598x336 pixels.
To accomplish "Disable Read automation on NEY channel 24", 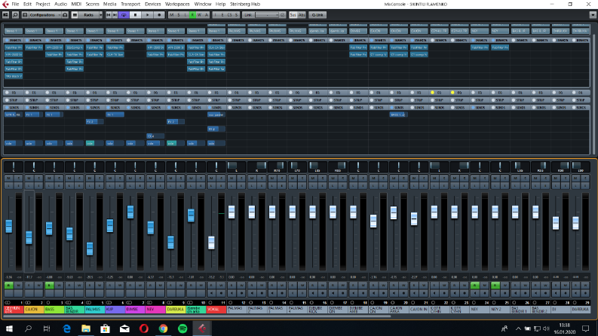I will [475, 286].
